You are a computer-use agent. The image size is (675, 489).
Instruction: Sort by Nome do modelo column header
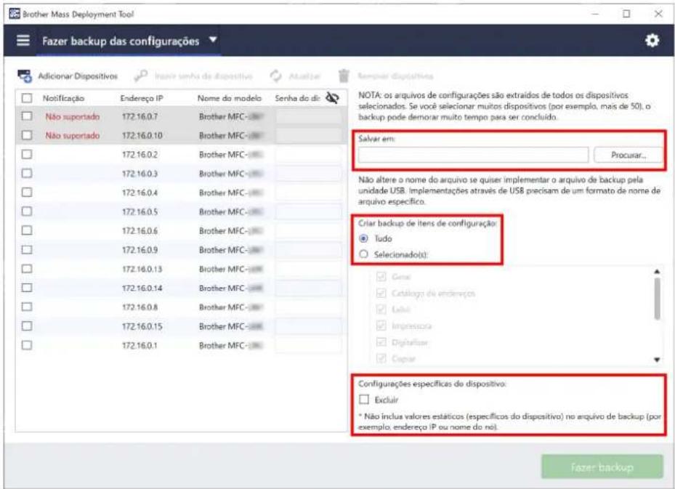pos(230,98)
